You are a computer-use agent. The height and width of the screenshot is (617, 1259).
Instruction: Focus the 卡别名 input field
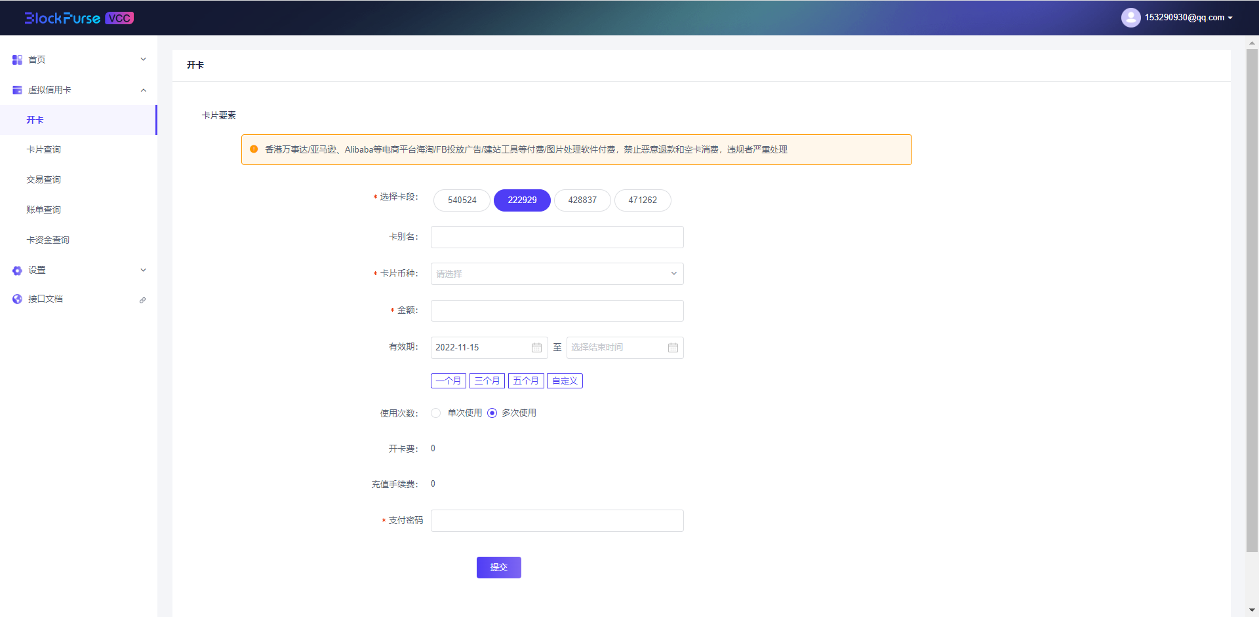click(557, 237)
